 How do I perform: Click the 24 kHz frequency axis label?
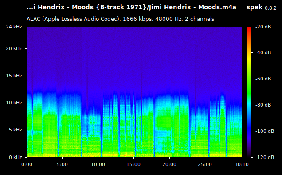14,27
